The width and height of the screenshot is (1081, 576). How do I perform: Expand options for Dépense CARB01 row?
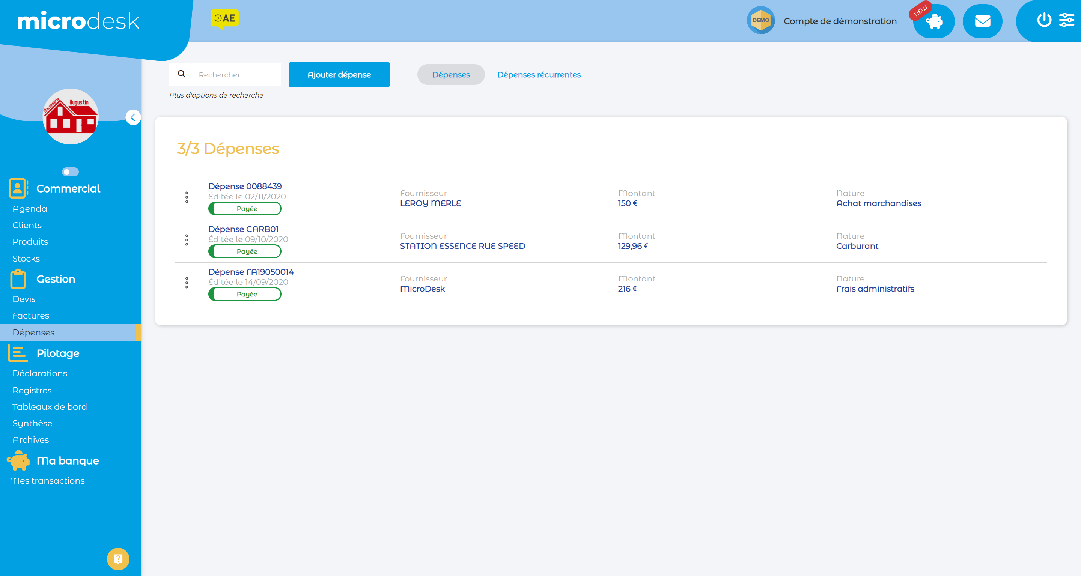[187, 240]
